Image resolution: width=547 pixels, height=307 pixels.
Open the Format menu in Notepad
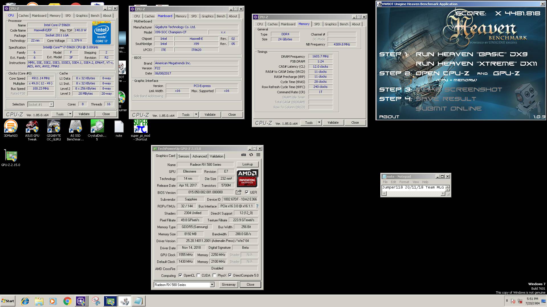pyautogui.click(x=404, y=182)
